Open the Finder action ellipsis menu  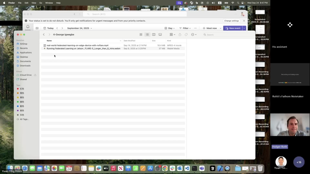[x=194, y=35]
